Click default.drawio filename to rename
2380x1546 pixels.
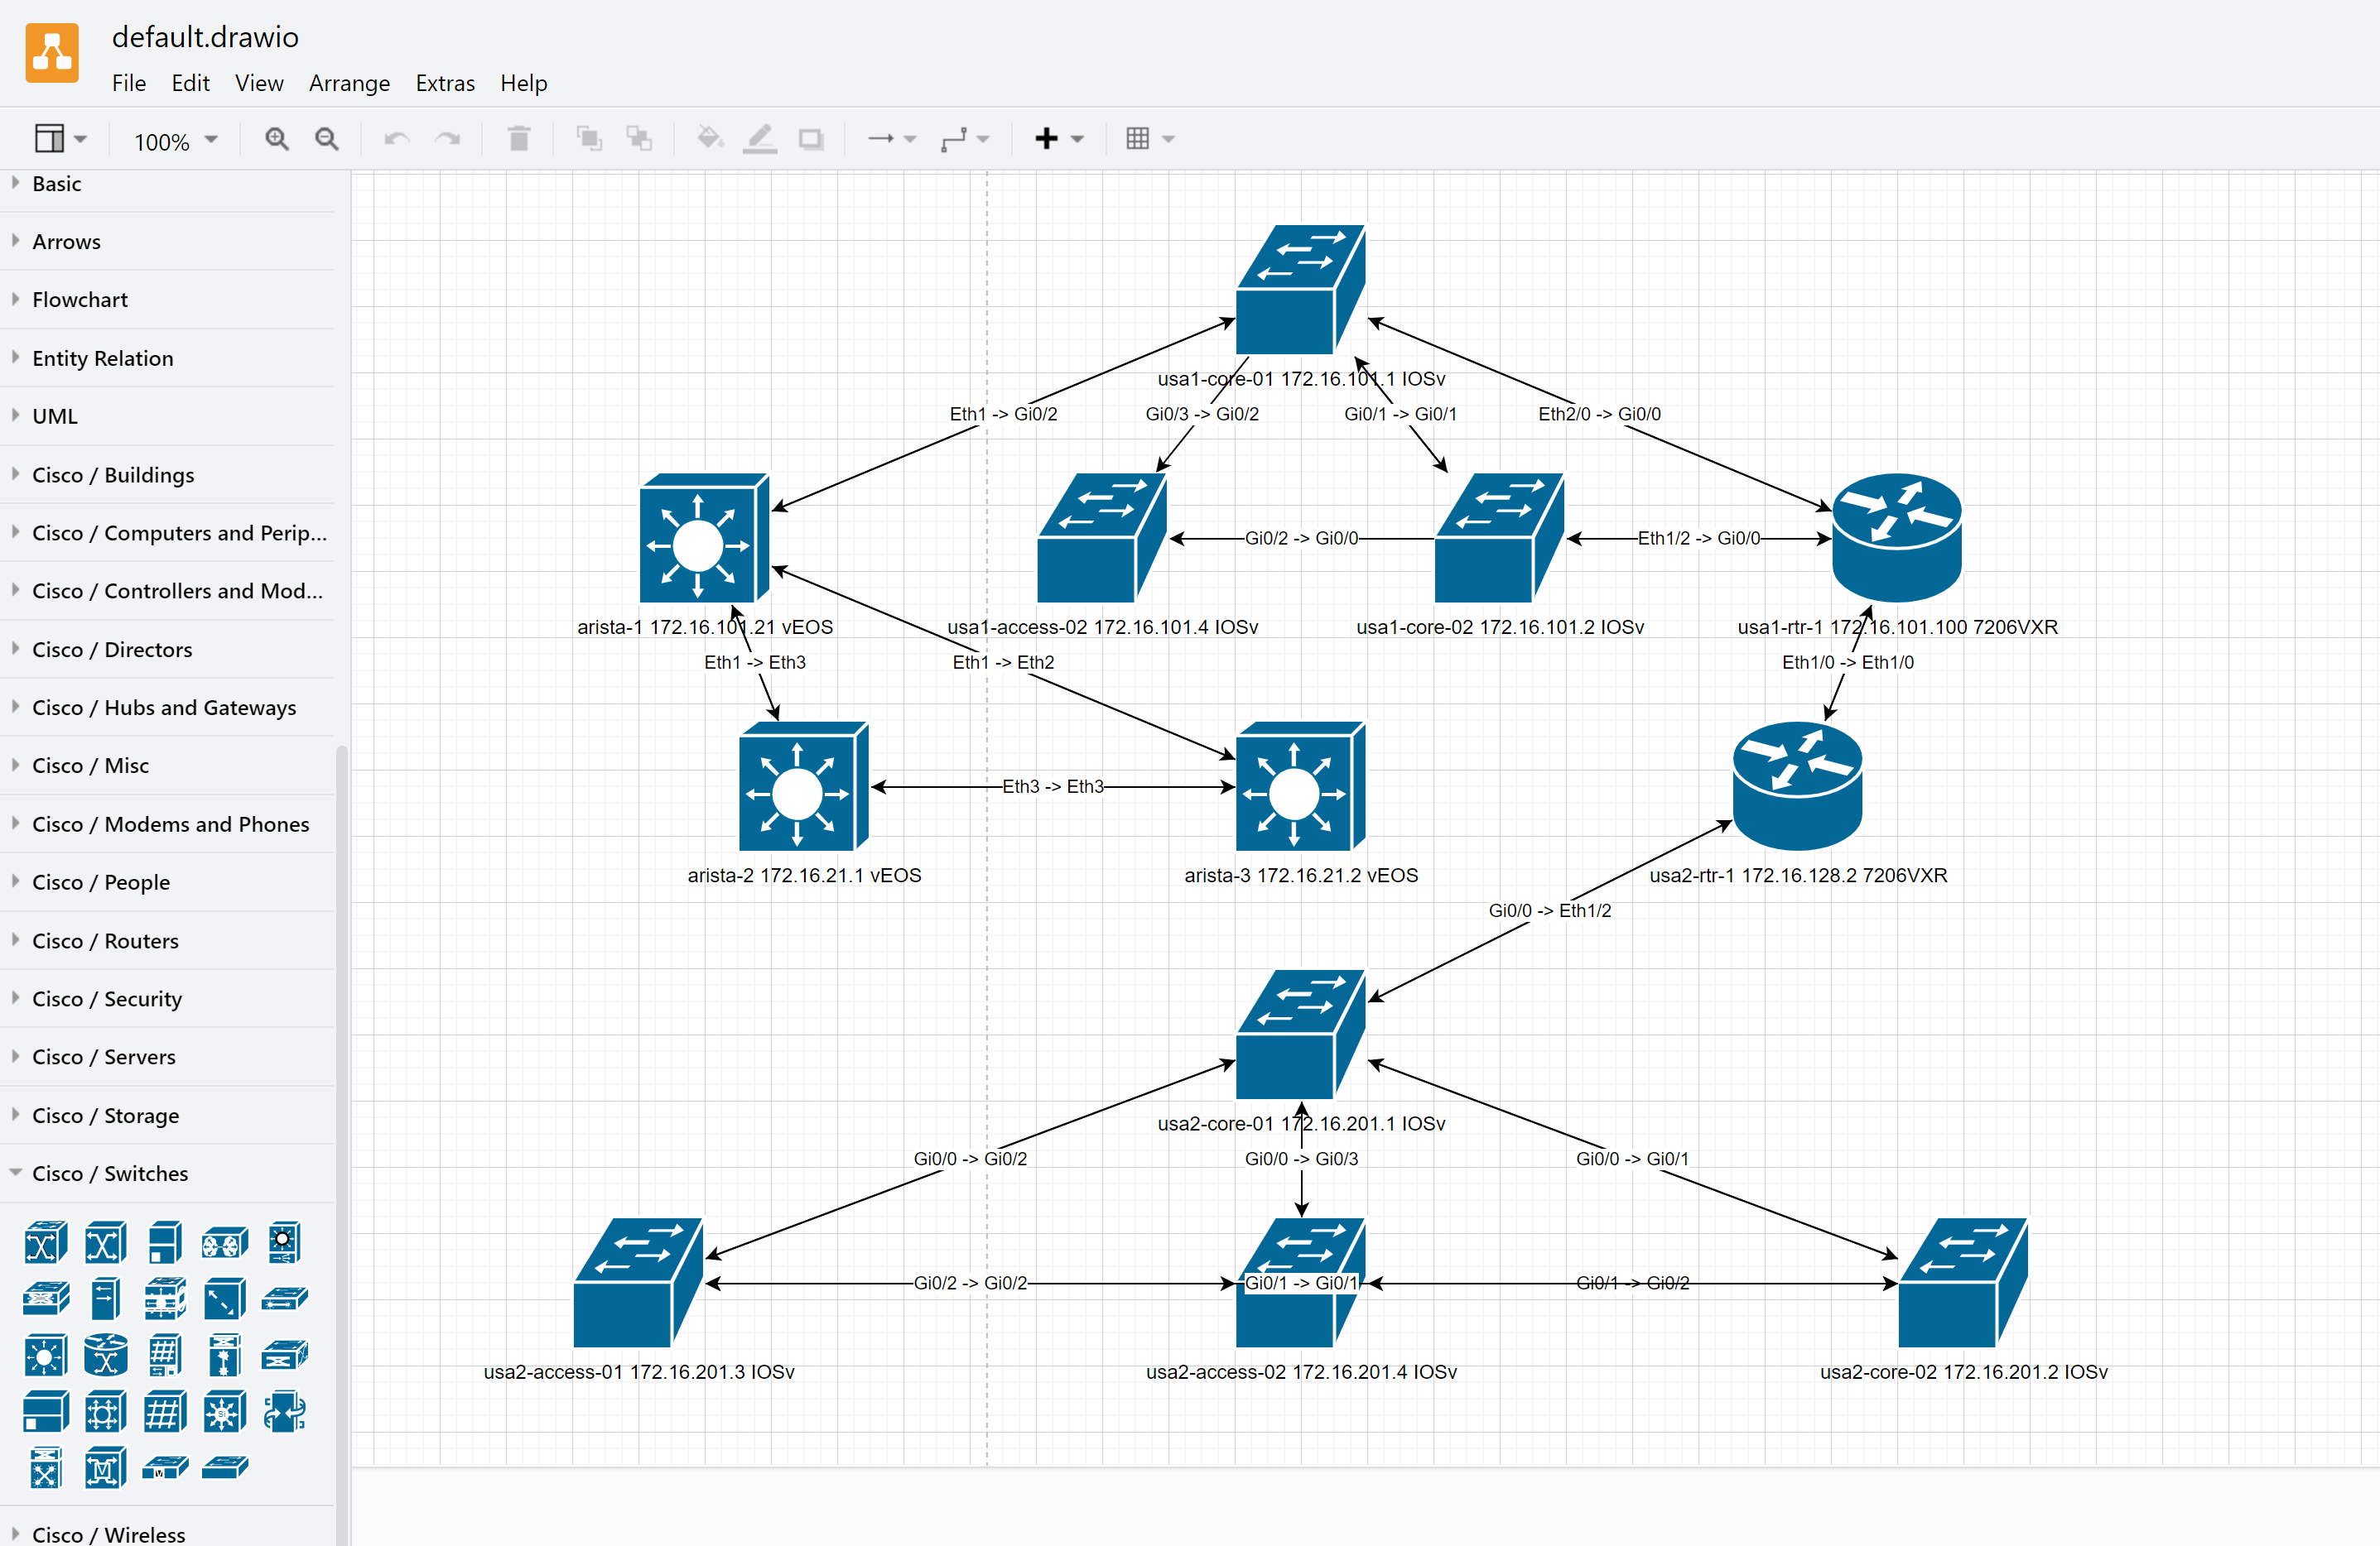pyautogui.click(x=205, y=37)
